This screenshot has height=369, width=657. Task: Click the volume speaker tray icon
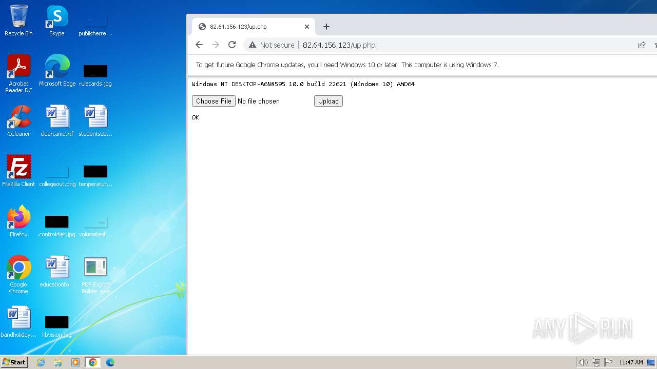click(583, 362)
